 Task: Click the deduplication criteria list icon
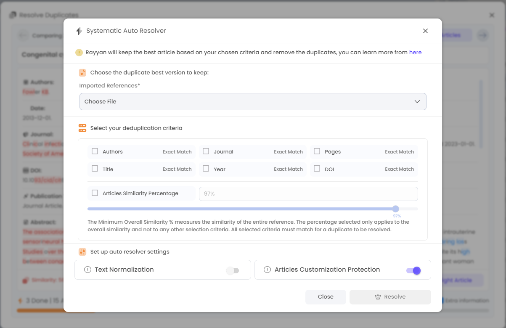82,128
